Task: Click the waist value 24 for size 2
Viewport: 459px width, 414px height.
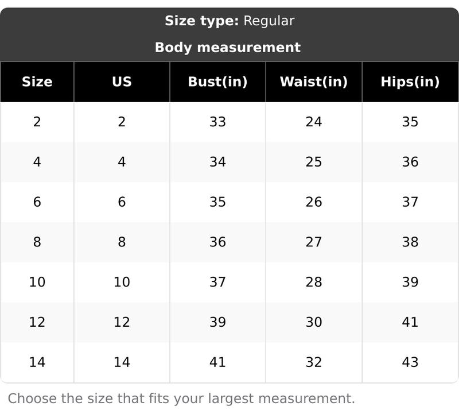Action: pyautogui.click(x=314, y=122)
